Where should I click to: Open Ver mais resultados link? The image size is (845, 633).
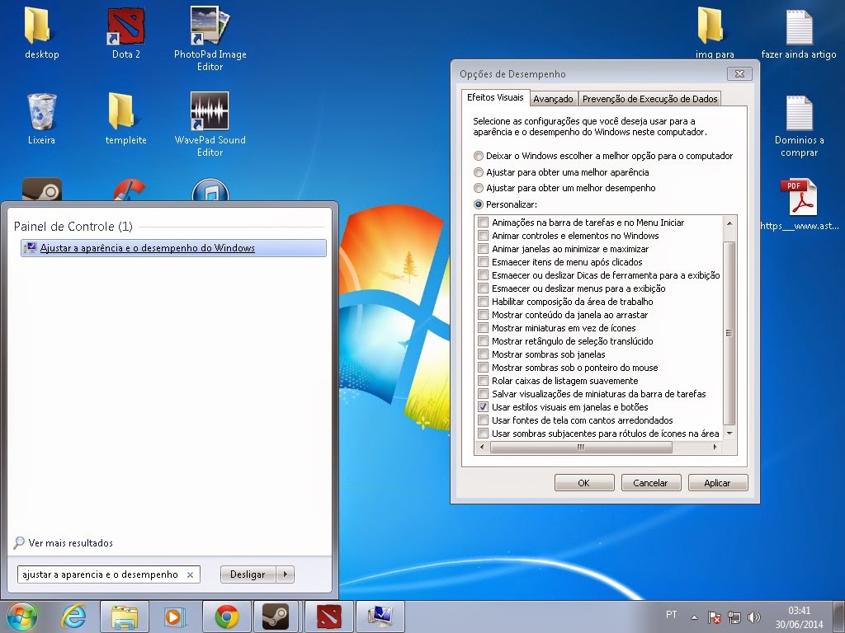[71, 543]
